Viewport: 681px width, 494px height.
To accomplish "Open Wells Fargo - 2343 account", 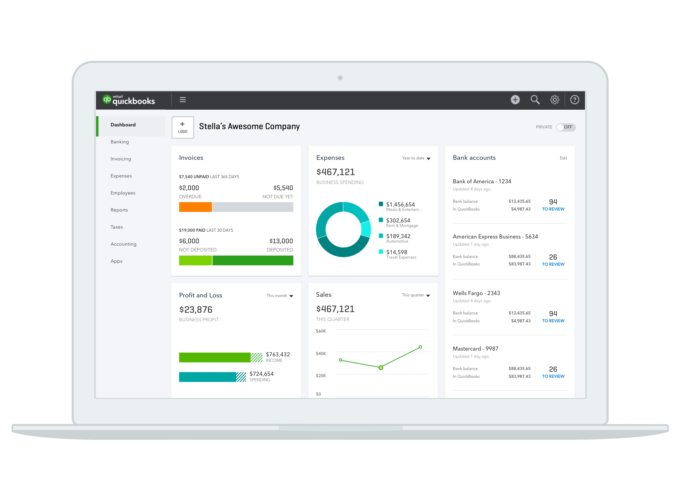I will tap(476, 293).
